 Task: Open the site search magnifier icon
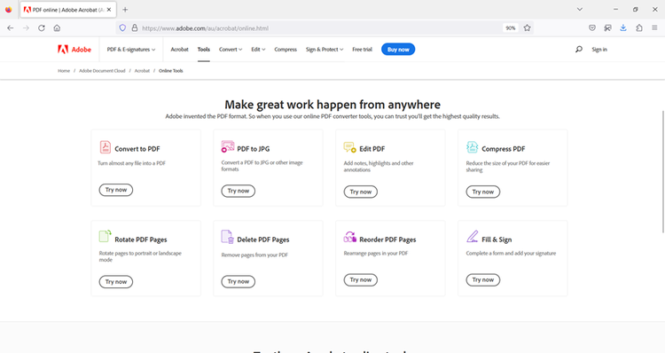tap(578, 49)
